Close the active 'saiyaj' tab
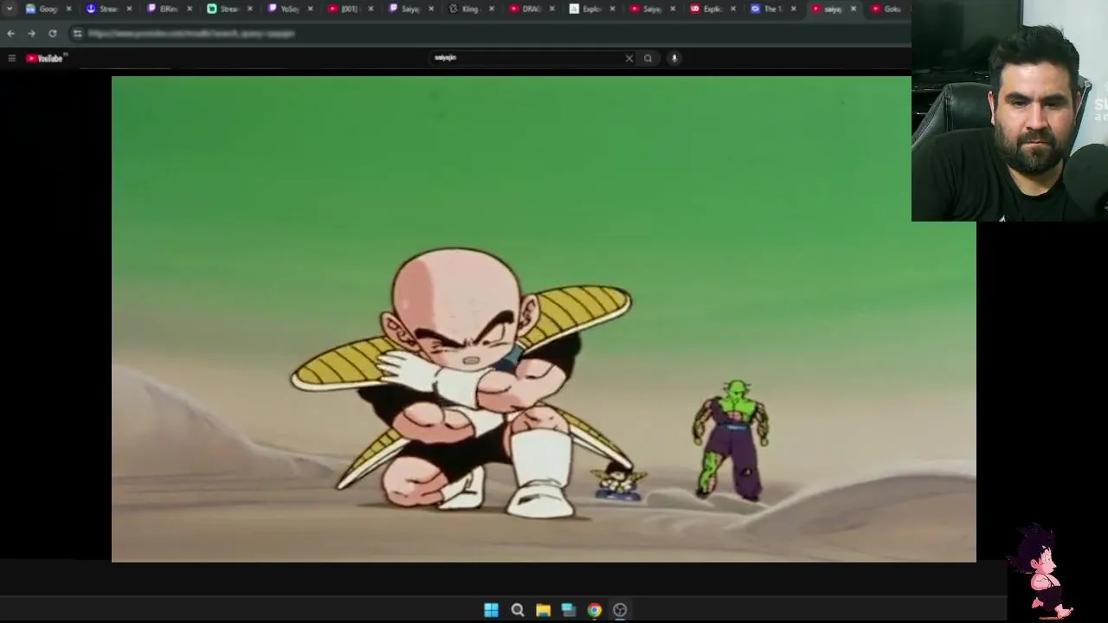The width and height of the screenshot is (1108, 623). coord(854,9)
